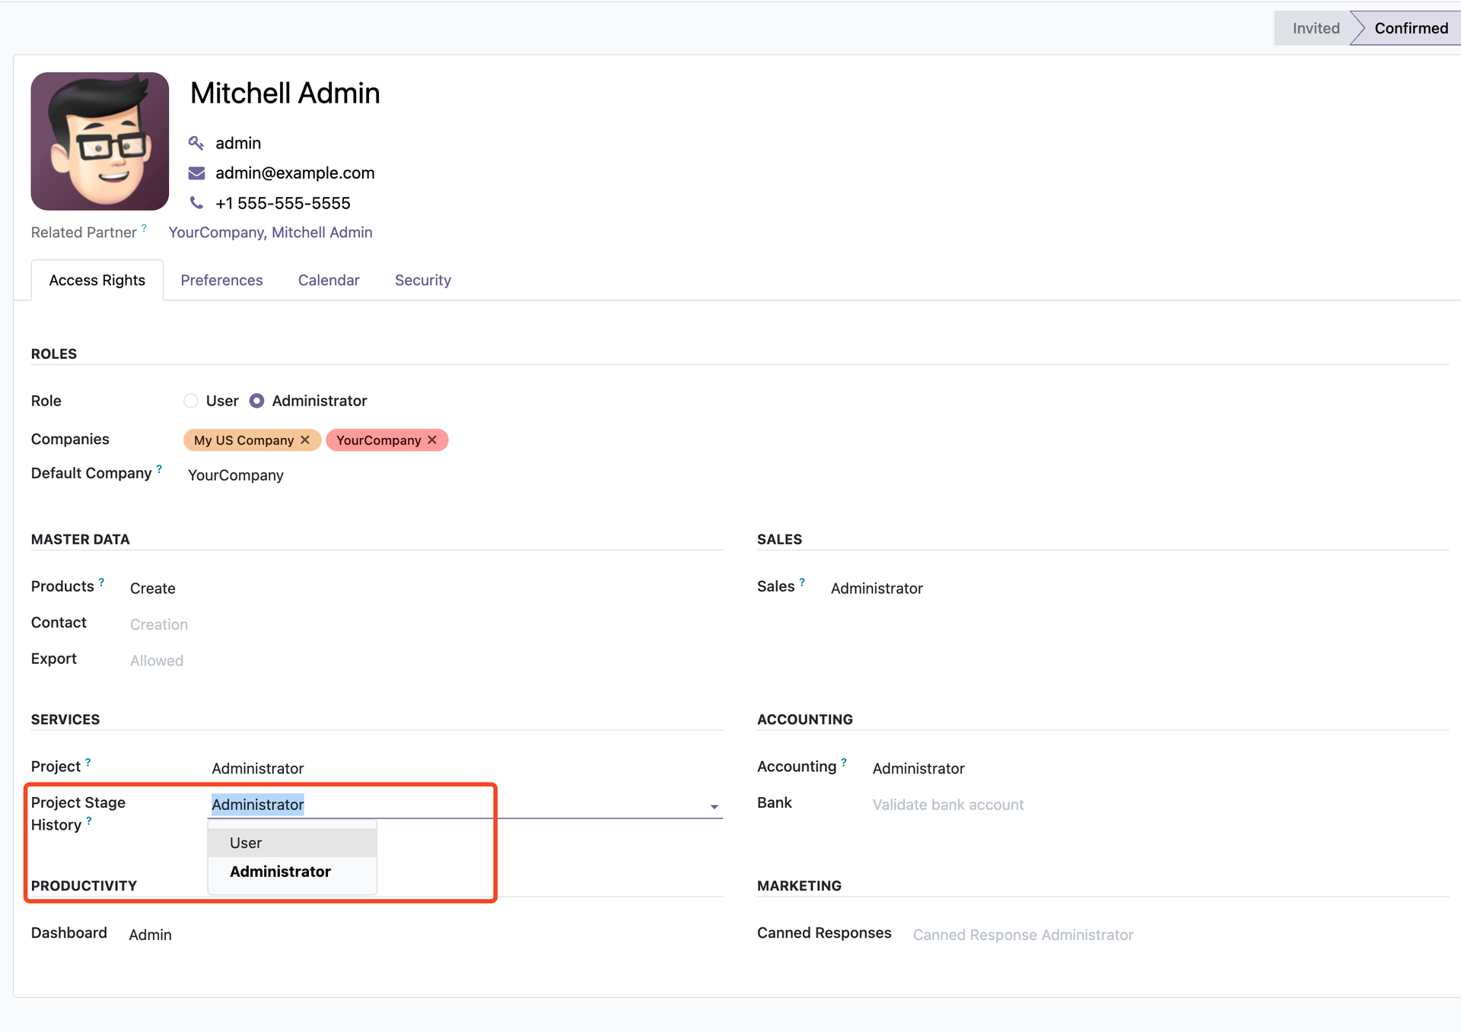
Task: Click the envelope icon next to email
Action: 196,173
